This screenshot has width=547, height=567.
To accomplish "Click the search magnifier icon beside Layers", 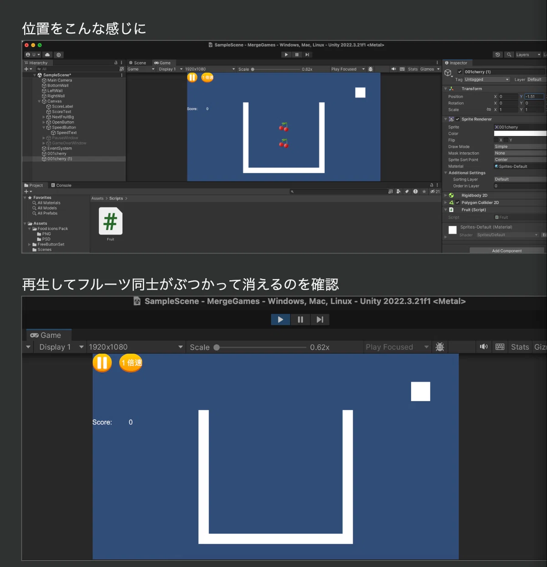I will coord(509,55).
